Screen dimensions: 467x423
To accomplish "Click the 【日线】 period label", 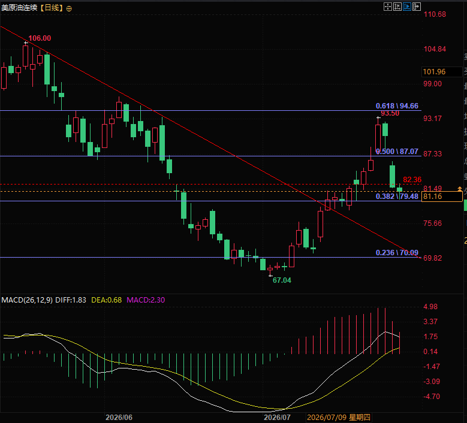I will (52, 8).
